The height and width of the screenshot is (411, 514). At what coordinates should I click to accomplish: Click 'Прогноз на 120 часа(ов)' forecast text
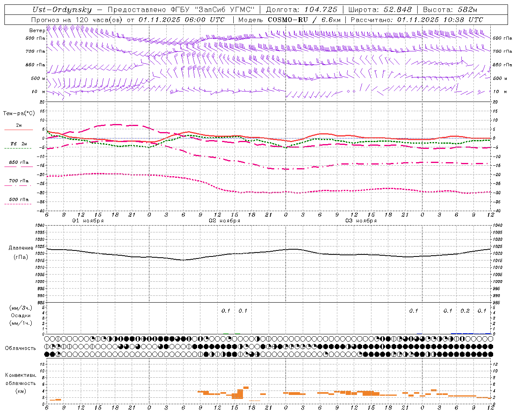coord(78,20)
